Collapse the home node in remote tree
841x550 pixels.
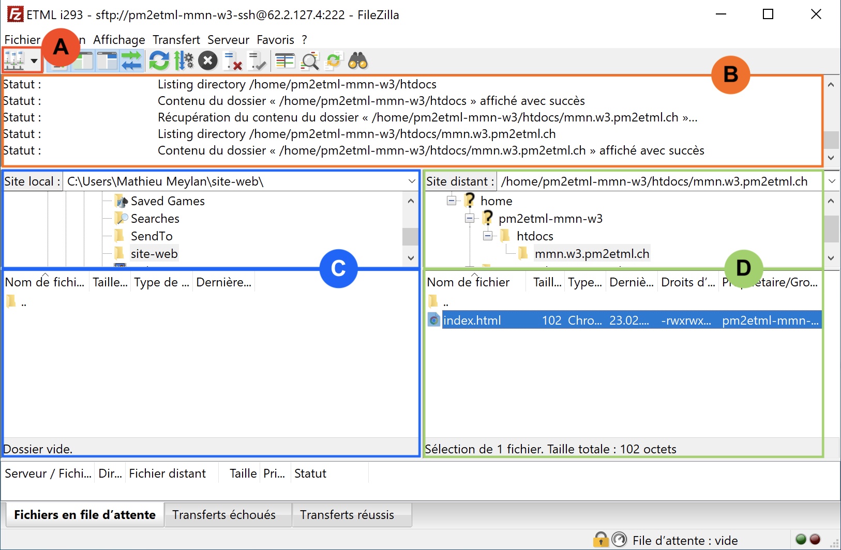click(452, 201)
